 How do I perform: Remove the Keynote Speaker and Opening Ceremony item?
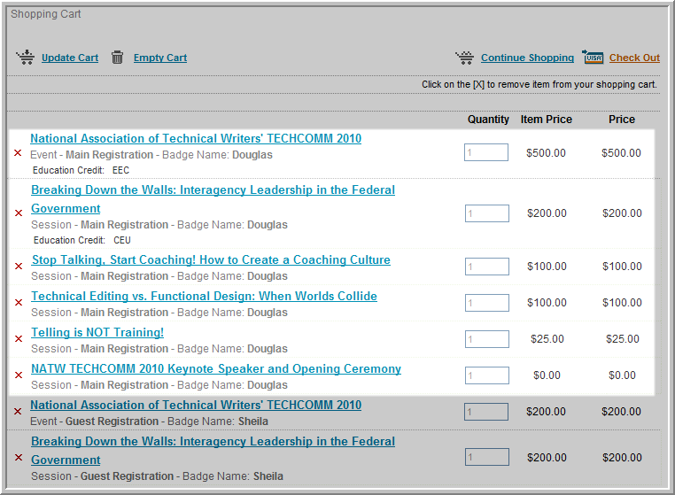(x=19, y=375)
